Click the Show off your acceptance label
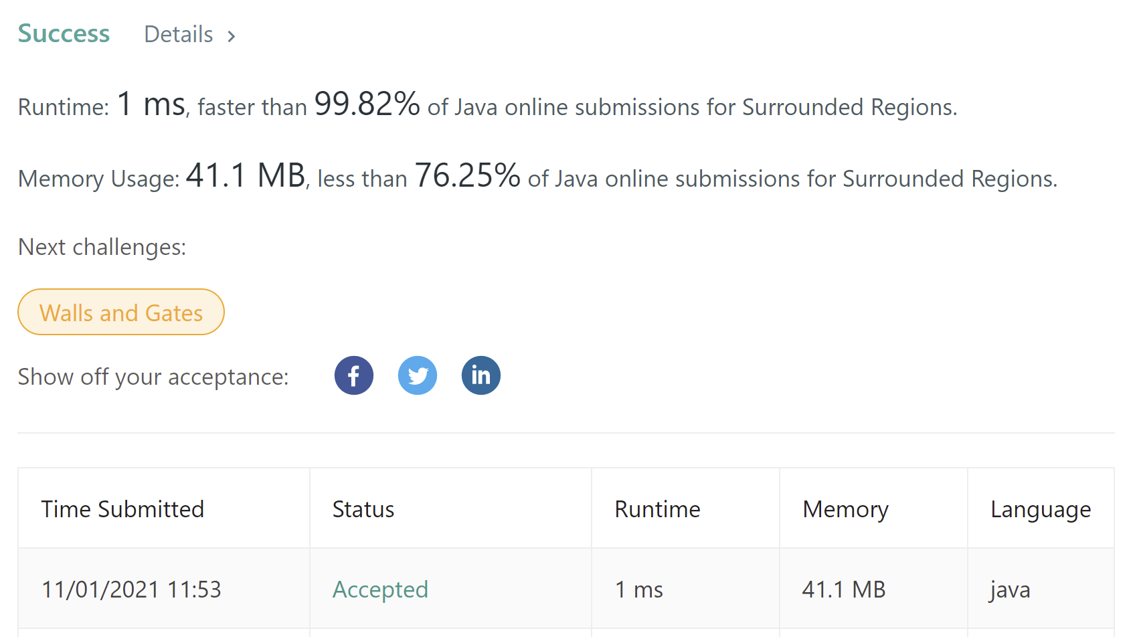Screen dimensions: 1137x637 [153, 377]
